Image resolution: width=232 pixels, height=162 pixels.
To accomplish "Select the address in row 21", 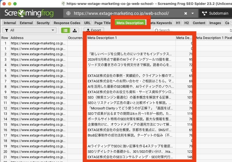I will tap(38, 157).
